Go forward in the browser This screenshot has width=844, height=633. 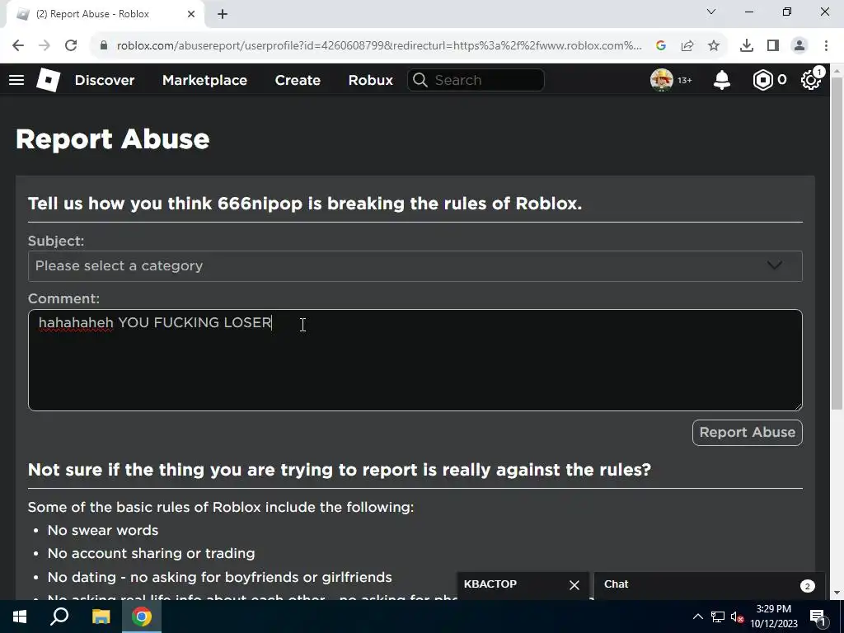[x=45, y=46]
